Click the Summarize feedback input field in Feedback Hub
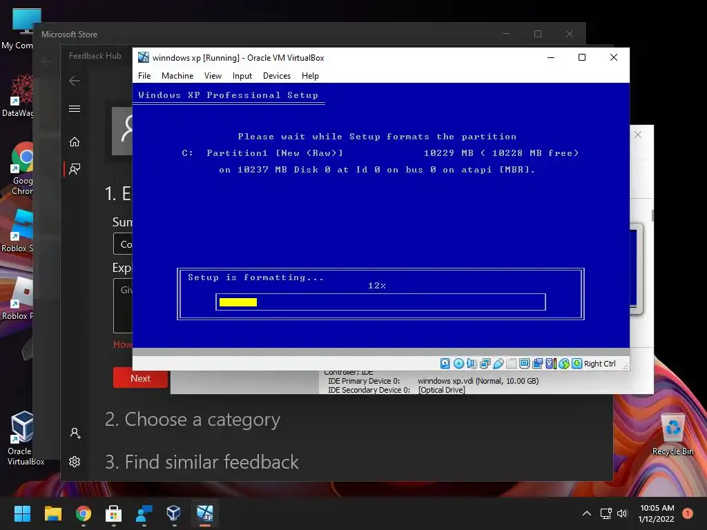The image size is (707, 530). pyautogui.click(x=123, y=244)
